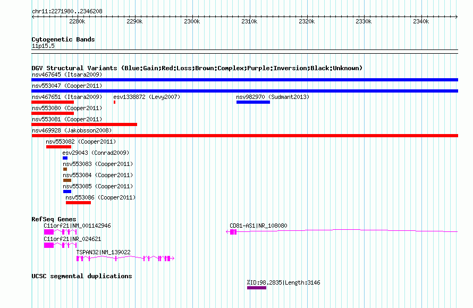
Task: Click the nsv553083 (Cooper2011) brown complex marker
Action: click(65, 169)
